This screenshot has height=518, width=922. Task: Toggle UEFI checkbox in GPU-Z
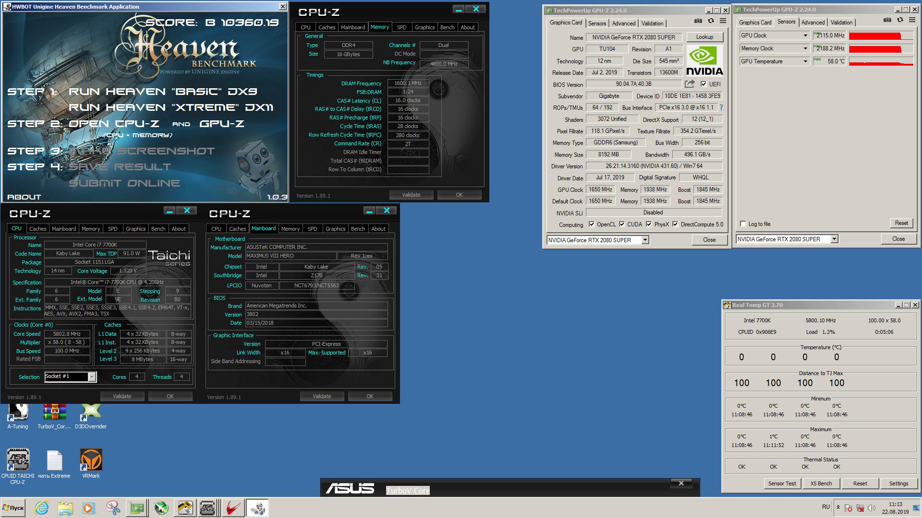(x=704, y=84)
